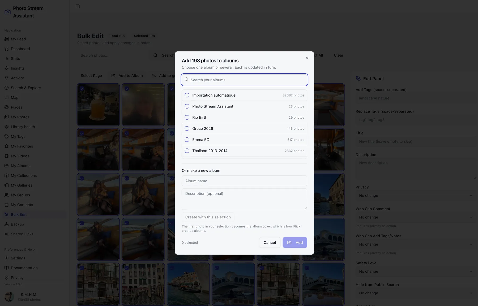Screen dimensions: 478x306
Task: Focus the Search your albums field
Action: 244,80
